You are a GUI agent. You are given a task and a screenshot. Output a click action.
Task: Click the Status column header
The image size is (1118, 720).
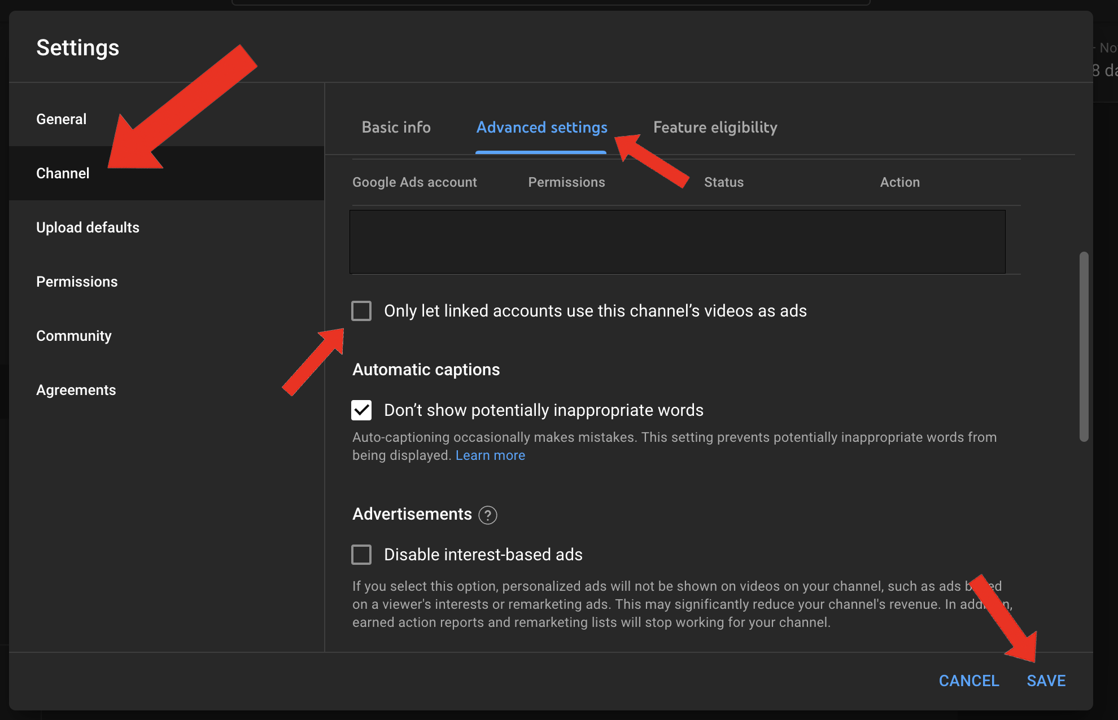pyautogui.click(x=724, y=182)
